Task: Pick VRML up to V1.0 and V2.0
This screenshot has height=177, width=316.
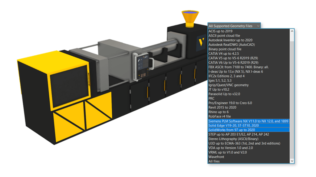Action: [249, 152]
